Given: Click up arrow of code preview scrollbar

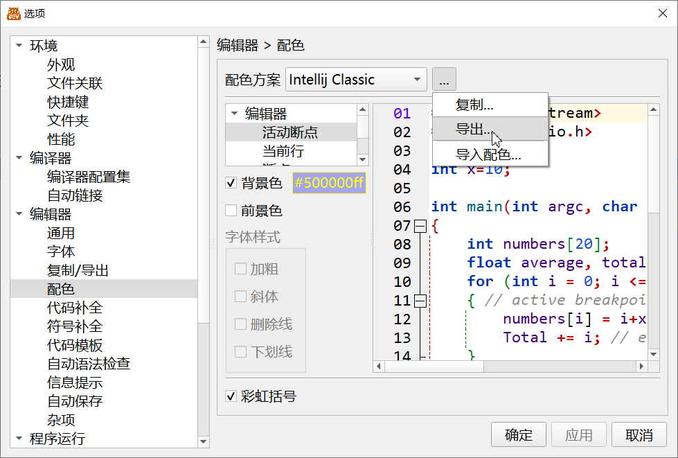Looking at the screenshot, I should [653, 109].
